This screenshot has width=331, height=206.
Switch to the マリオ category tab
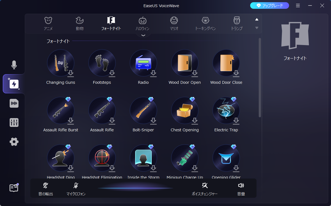click(x=174, y=23)
